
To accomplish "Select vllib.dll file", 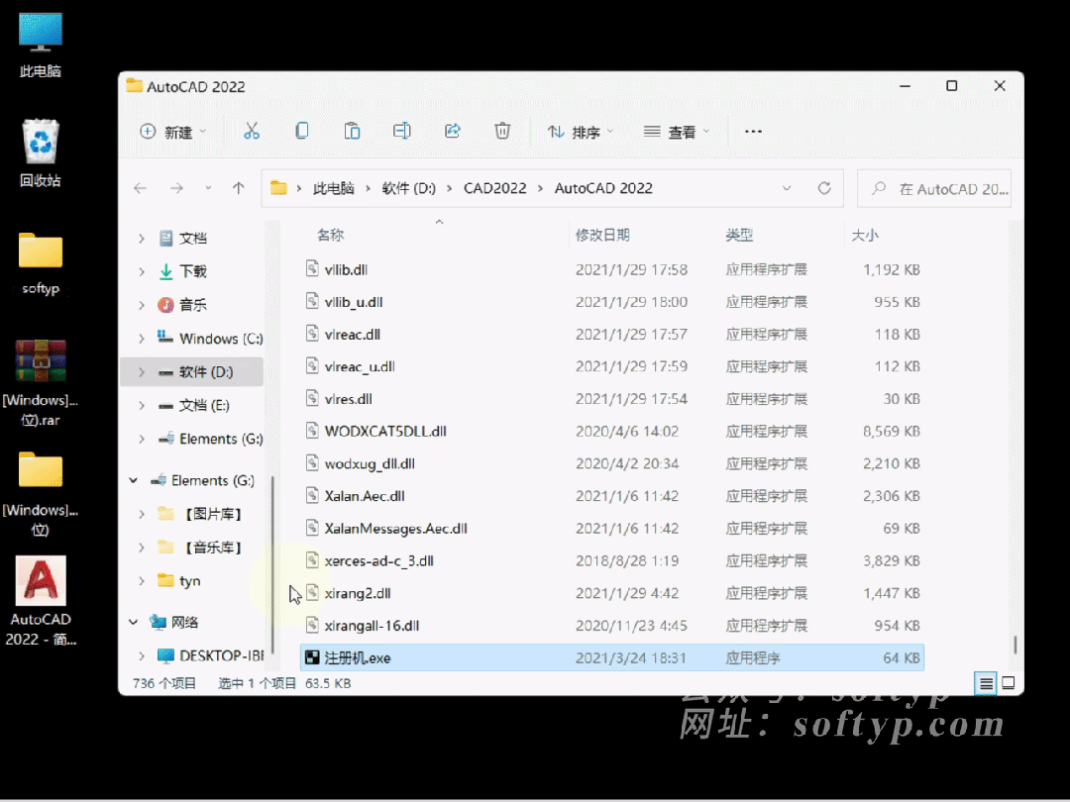I will click(612, 269).
